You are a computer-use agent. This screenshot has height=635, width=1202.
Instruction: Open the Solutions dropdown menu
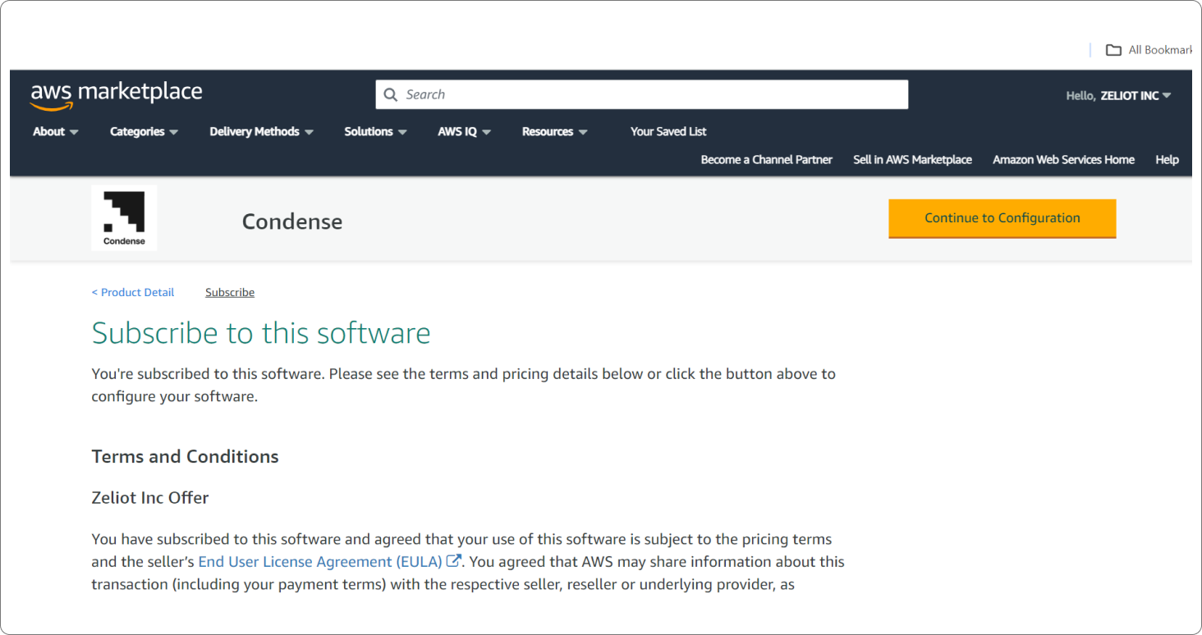click(375, 131)
